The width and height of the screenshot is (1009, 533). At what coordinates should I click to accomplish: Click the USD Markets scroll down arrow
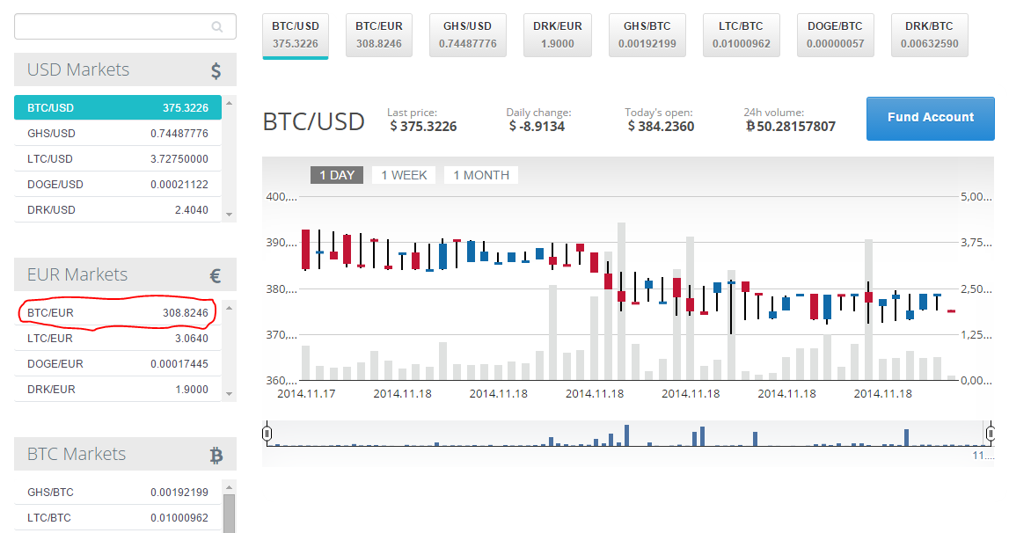click(x=229, y=215)
